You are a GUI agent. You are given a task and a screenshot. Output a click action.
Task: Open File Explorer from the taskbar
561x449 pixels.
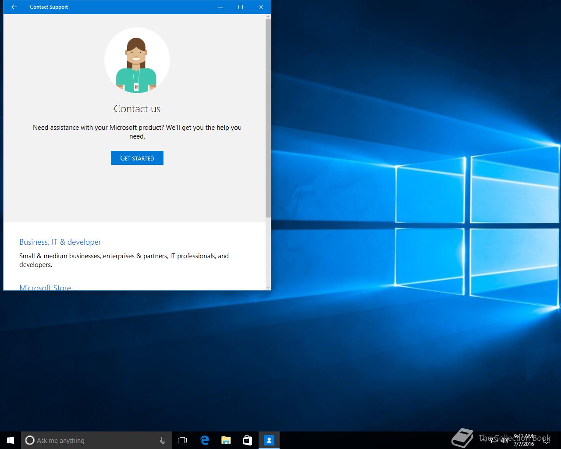coord(226,440)
